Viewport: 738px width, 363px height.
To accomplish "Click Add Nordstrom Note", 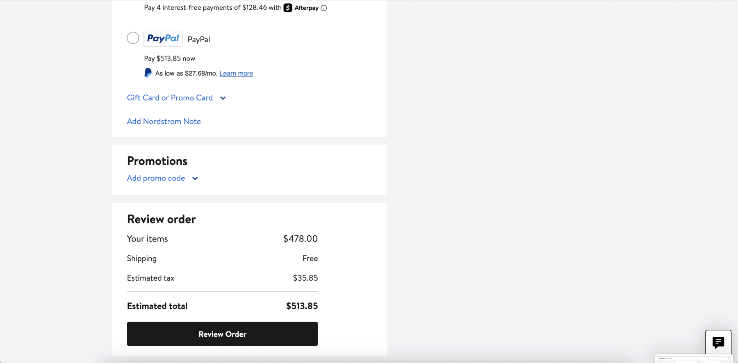I will click(164, 122).
